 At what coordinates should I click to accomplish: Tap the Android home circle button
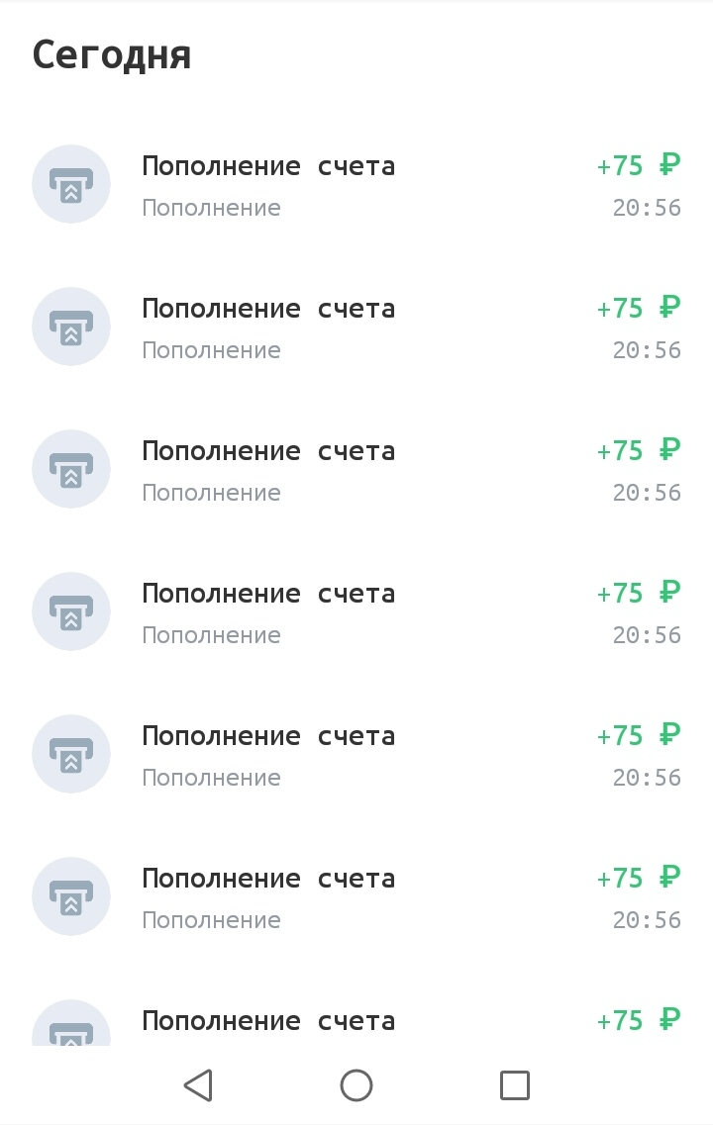click(x=356, y=1084)
